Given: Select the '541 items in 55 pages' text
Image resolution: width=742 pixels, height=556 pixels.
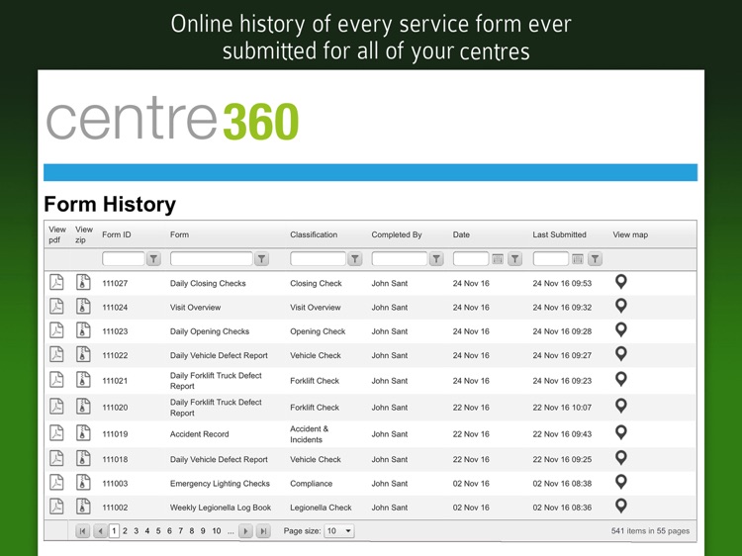Looking at the screenshot, I should click(x=650, y=531).
